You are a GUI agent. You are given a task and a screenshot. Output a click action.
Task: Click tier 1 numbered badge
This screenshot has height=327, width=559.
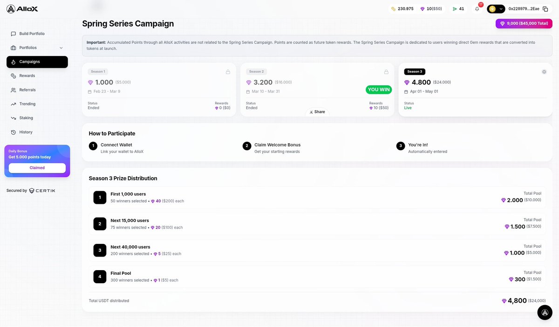[100, 197]
